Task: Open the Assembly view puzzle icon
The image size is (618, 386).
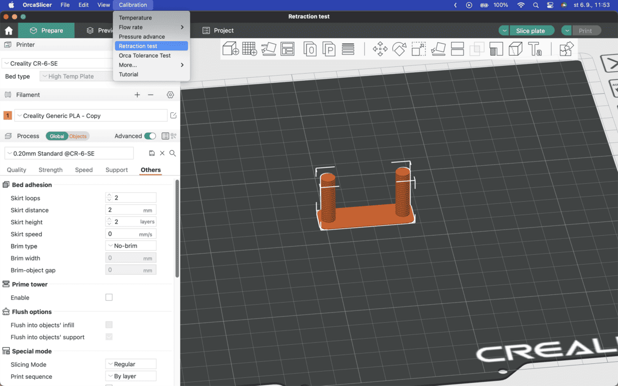Action: click(566, 49)
